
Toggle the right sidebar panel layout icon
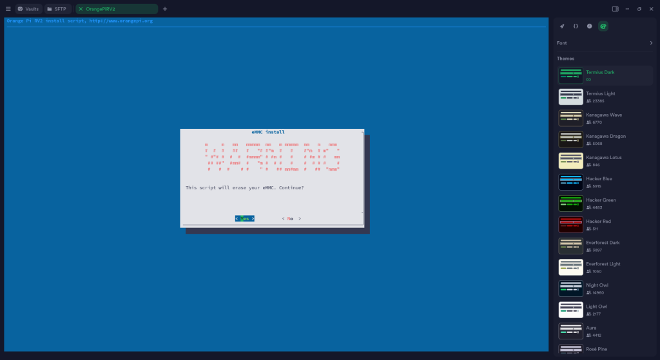click(x=615, y=9)
